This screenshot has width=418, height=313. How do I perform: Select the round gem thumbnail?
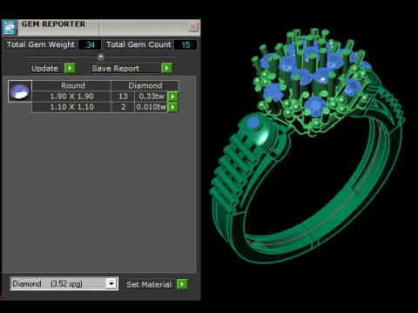[x=20, y=91]
